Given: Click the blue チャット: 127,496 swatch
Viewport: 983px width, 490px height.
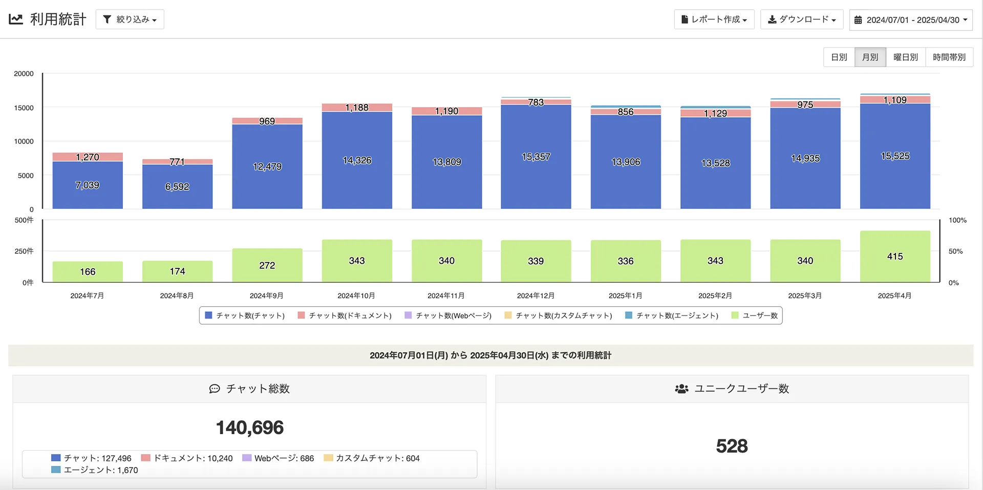Looking at the screenshot, I should click(56, 458).
